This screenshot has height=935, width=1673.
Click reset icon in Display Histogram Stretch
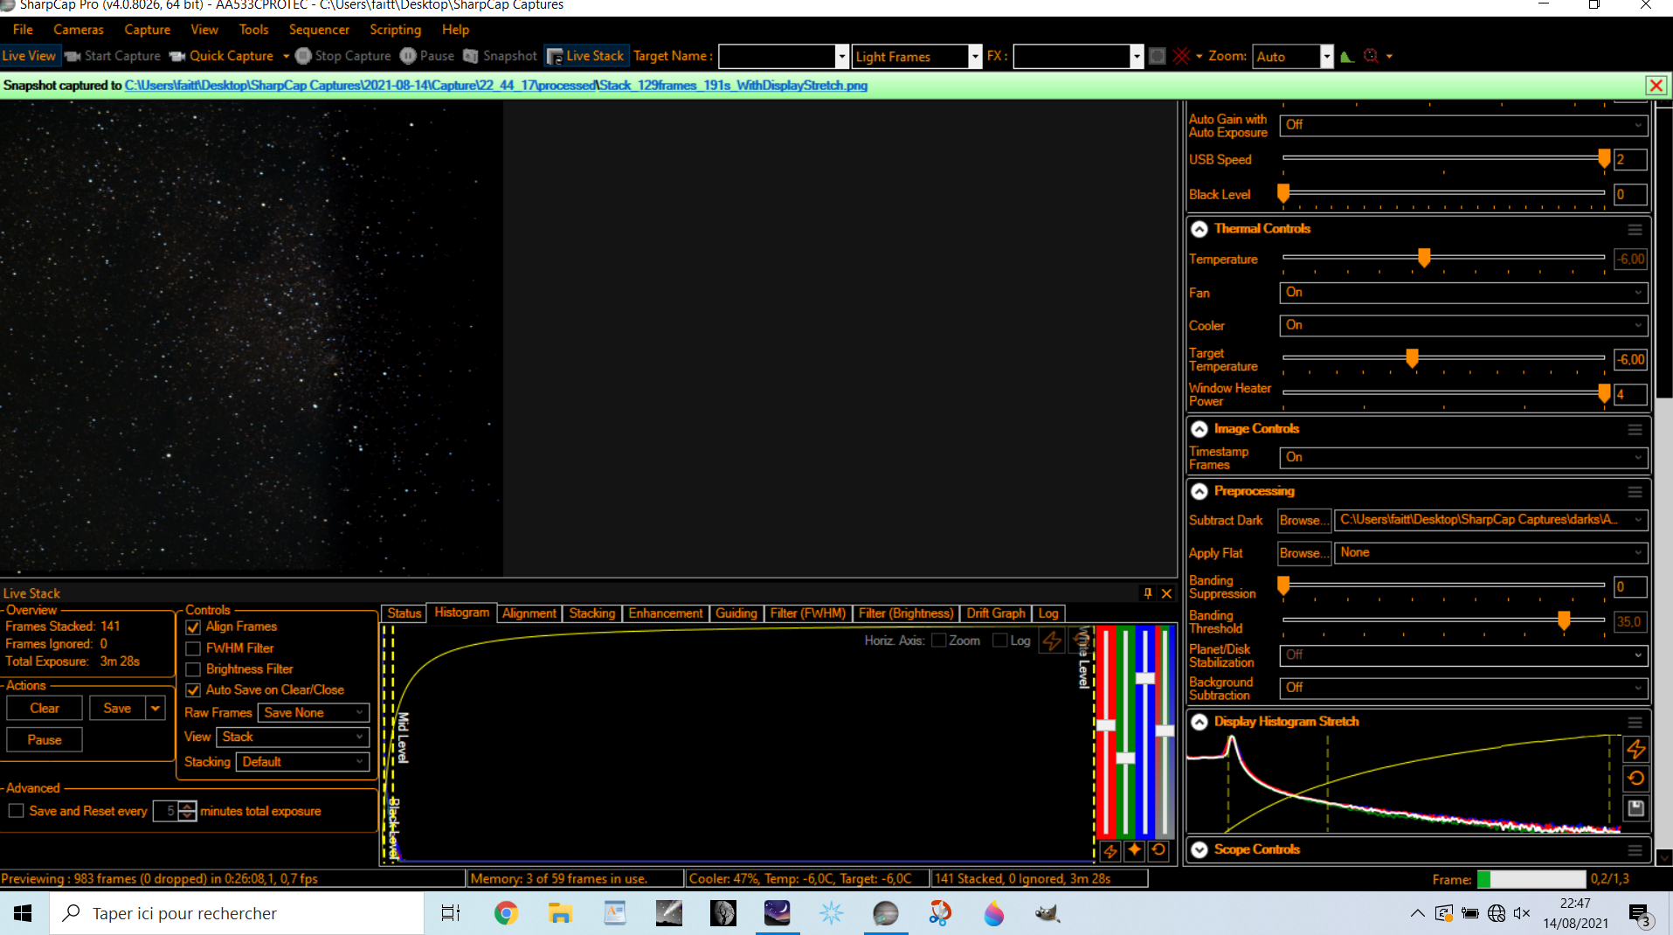1635,778
